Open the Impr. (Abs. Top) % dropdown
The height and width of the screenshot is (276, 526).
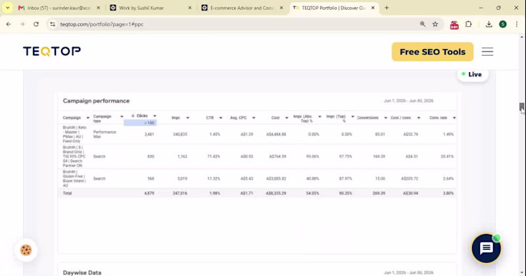point(320,117)
